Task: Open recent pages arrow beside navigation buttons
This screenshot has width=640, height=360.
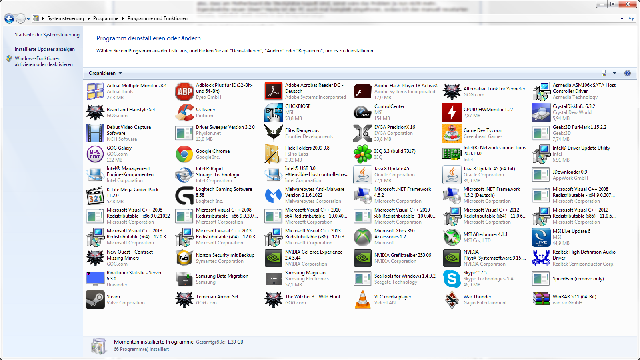Action: (28, 18)
